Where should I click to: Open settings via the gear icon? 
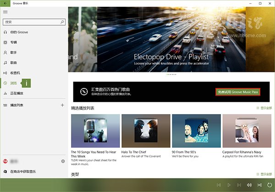pyautogui.click(x=63, y=161)
